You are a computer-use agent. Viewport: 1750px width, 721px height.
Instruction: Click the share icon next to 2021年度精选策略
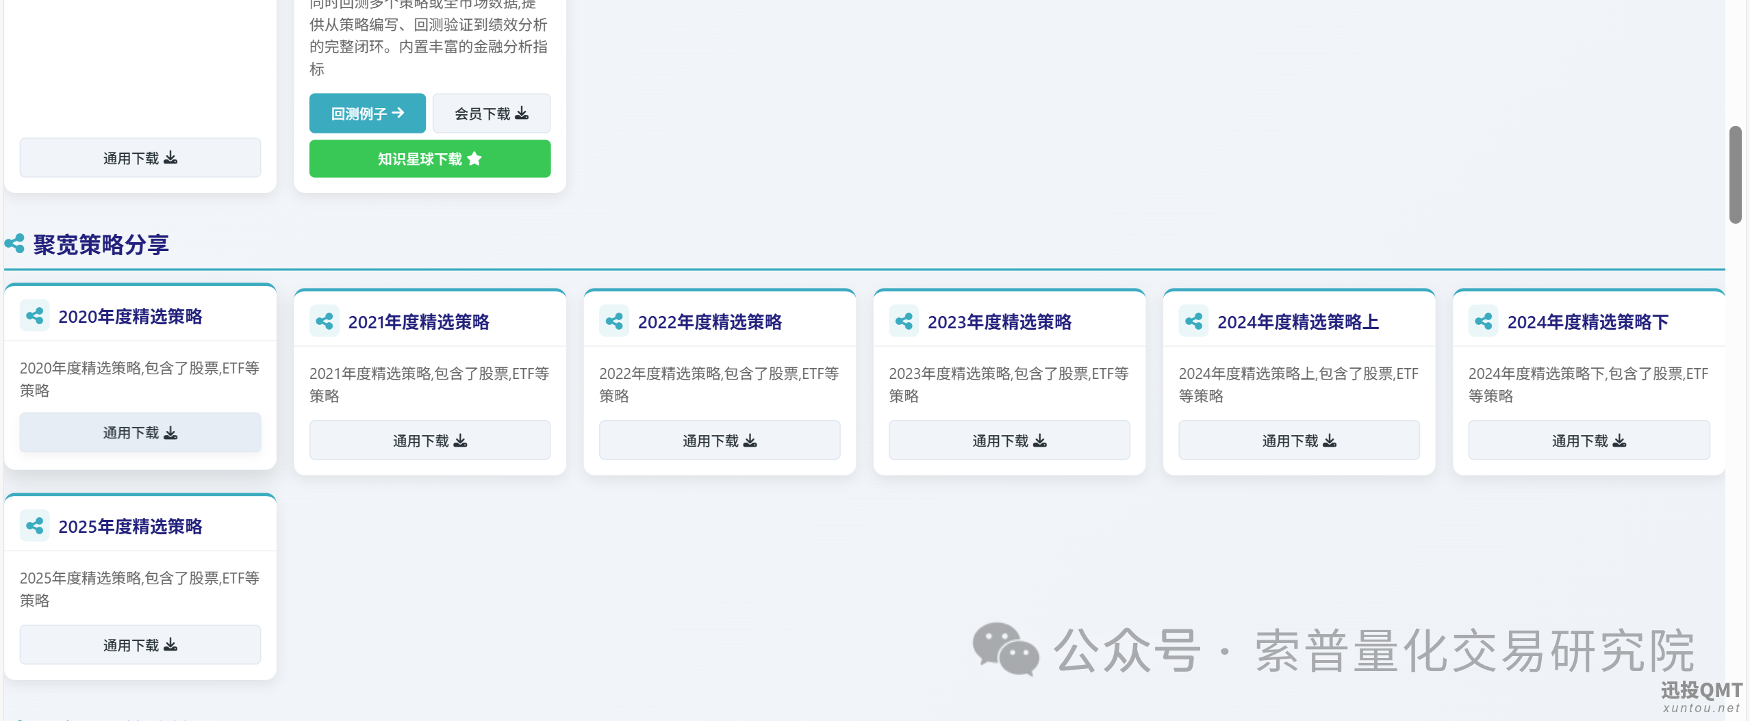tap(324, 321)
